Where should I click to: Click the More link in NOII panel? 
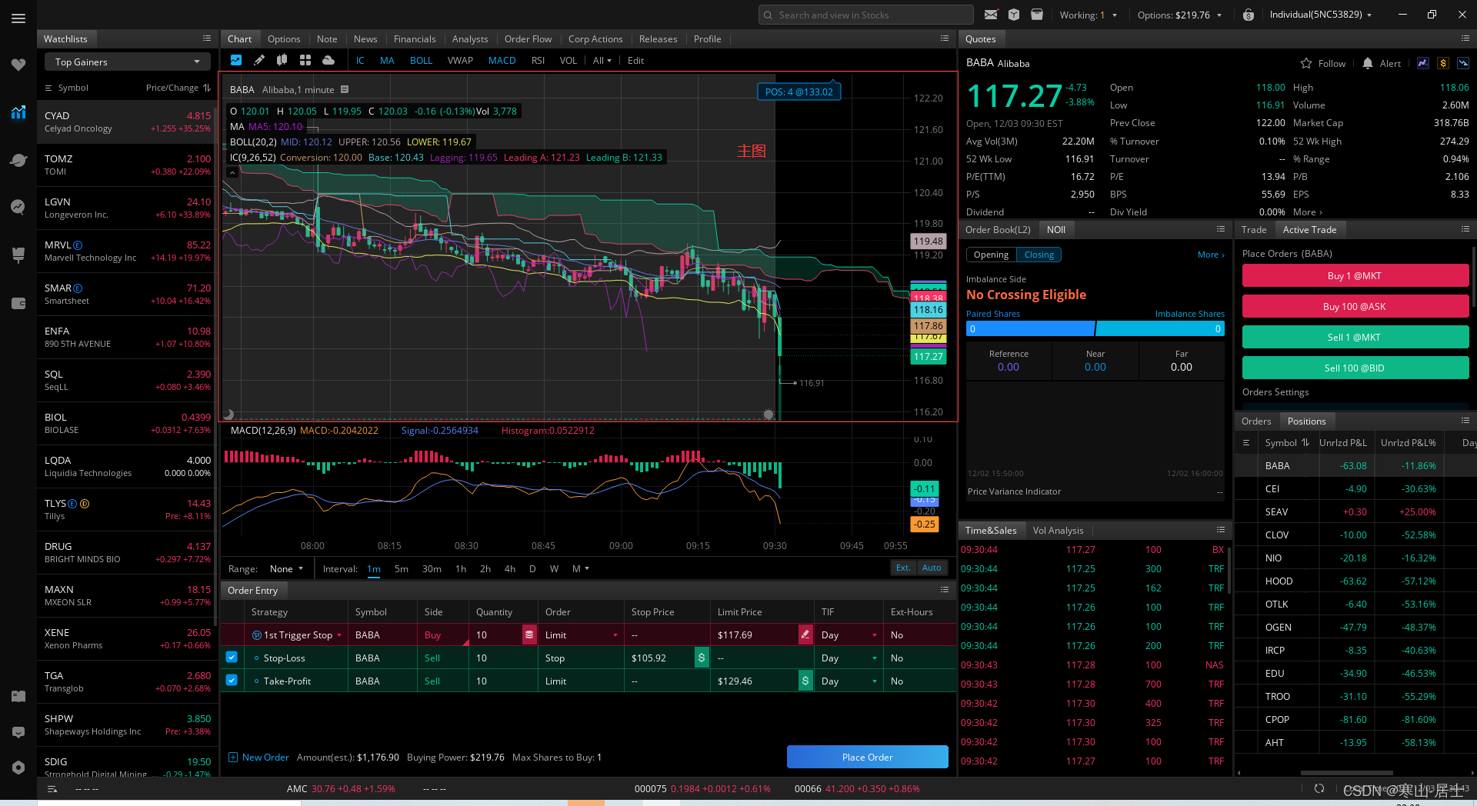pyautogui.click(x=1210, y=255)
